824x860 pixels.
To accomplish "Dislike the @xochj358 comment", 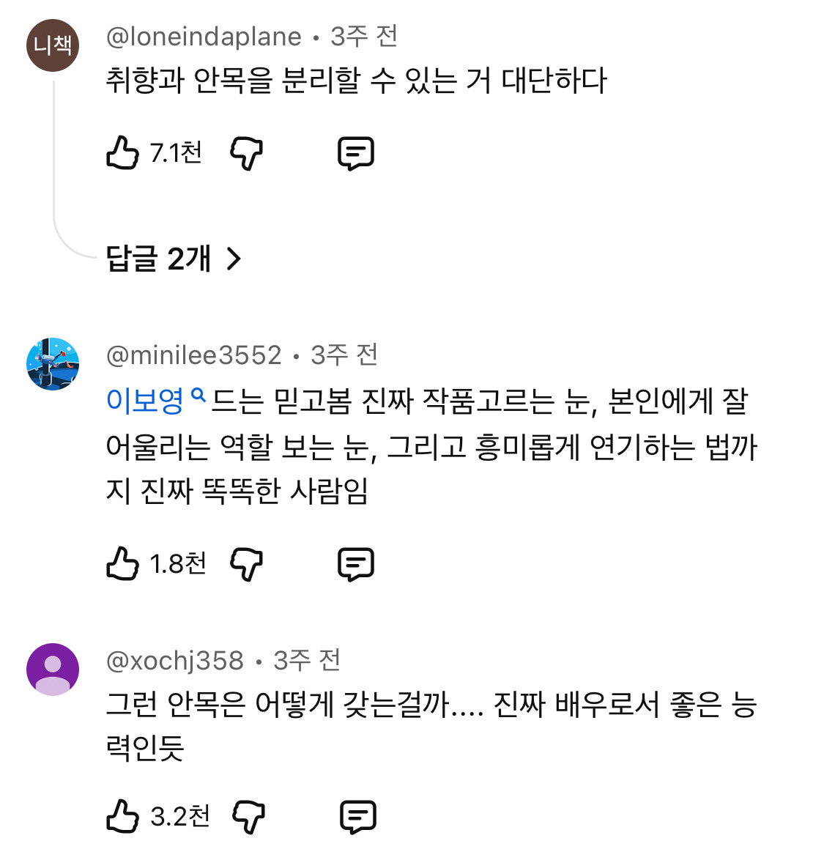I will point(248,816).
